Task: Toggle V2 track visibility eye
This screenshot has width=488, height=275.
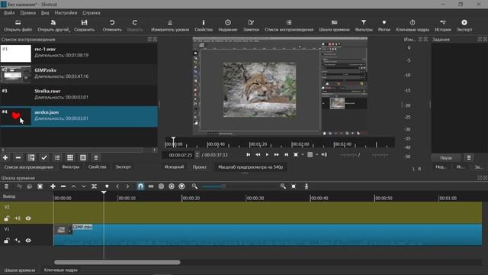Action: coord(28,218)
